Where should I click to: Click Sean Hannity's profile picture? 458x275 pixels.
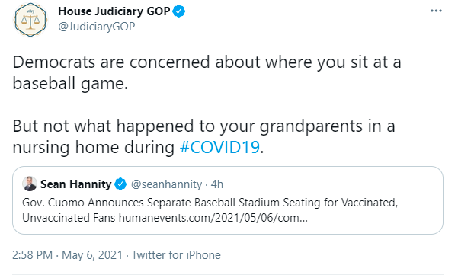30,184
